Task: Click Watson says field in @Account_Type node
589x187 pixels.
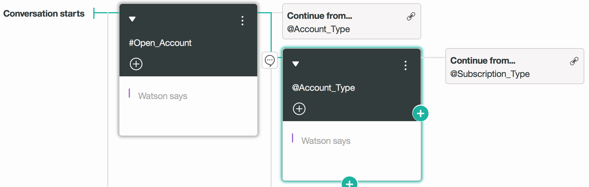Action: pos(326,141)
